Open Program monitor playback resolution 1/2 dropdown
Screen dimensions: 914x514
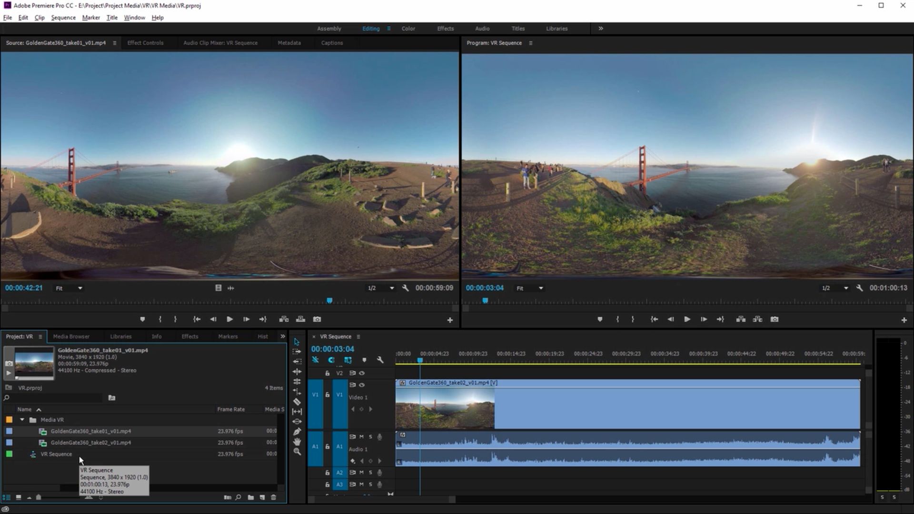pyautogui.click(x=835, y=288)
